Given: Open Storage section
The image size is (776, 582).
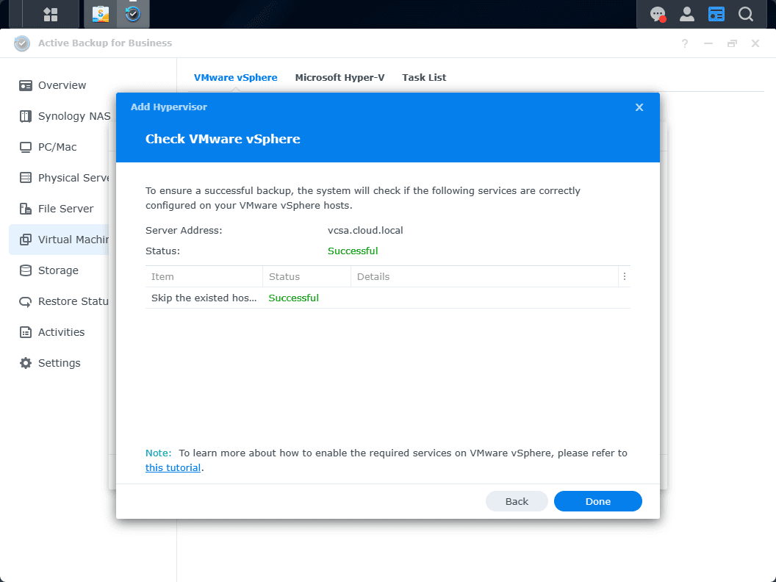Looking at the screenshot, I should coord(58,270).
